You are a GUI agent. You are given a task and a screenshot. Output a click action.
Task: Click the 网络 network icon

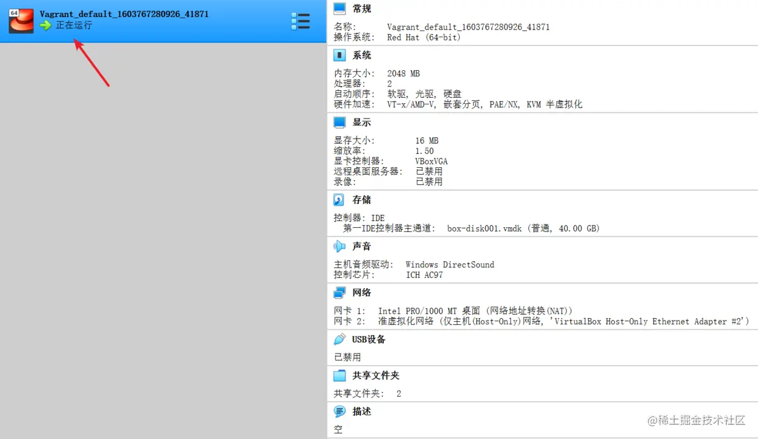pyautogui.click(x=339, y=292)
